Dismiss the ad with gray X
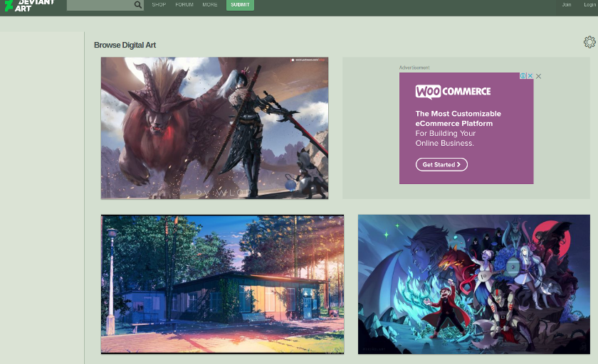The height and width of the screenshot is (364, 598). pos(538,76)
